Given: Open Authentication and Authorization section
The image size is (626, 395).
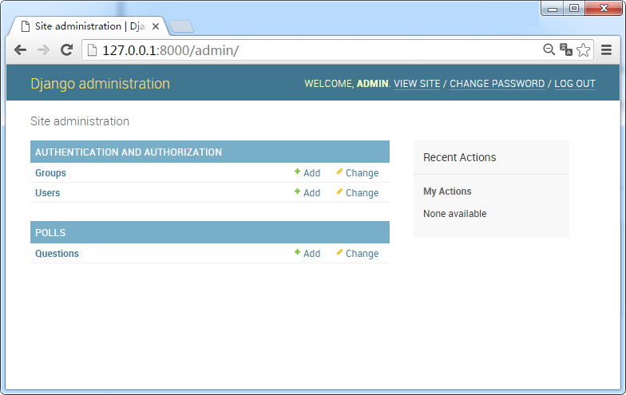Looking at the screenshot, I should [x=129, y=152].
